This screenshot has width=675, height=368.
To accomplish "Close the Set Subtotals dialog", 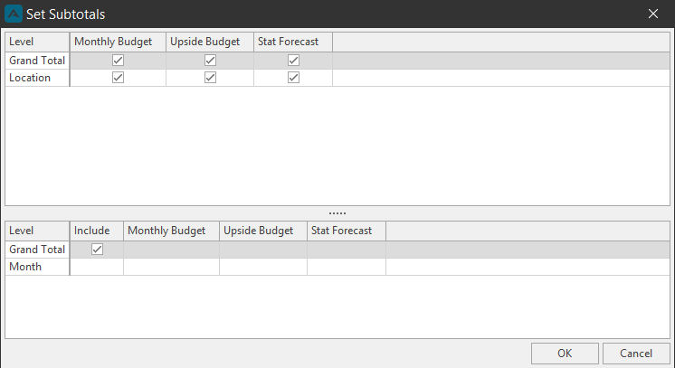I will [x=653, y=14].
